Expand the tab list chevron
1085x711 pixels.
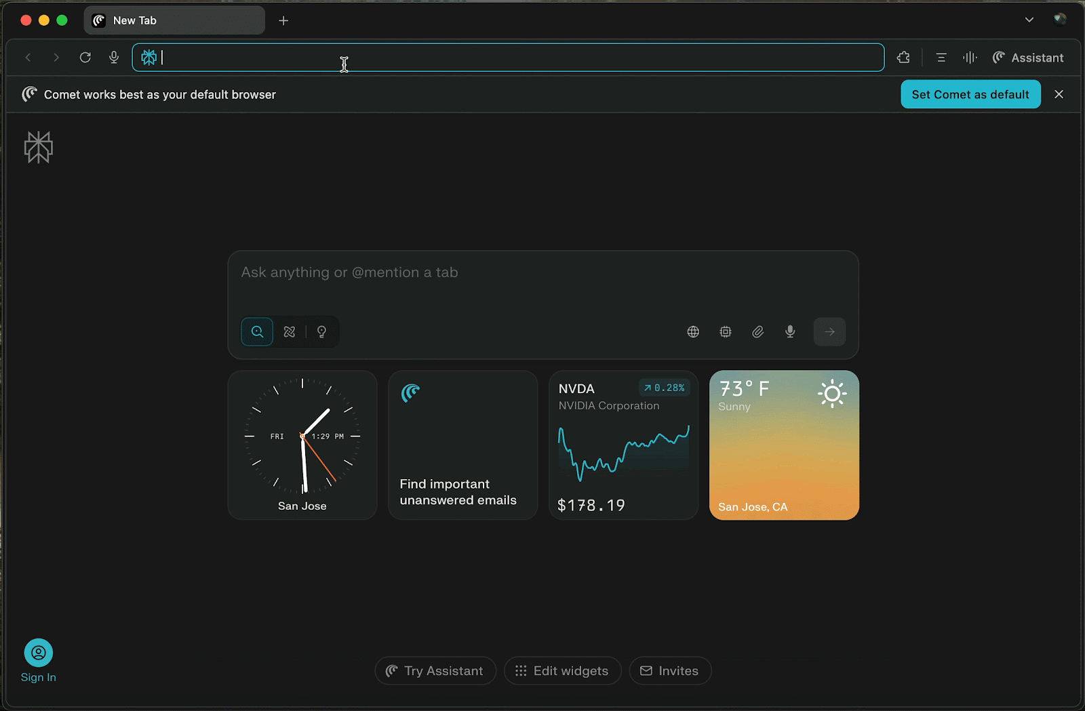(x=1029, y=20)
